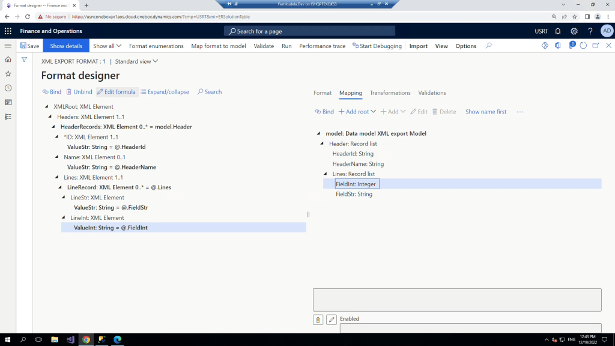Open the Favorites star in sidebar
The height and width of the screenshot is (346, 615).
pyautogui.click(x=8, y=74)
